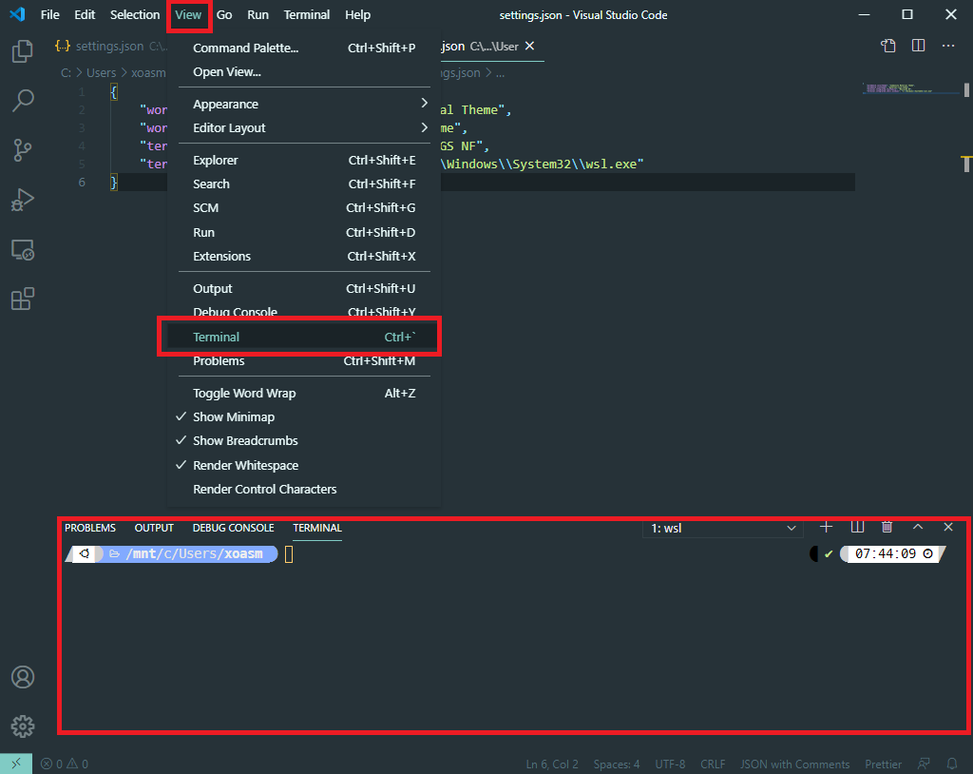Open the Run menu in menu bar
Screen dimensions: 973x774
pyautogui.click(x=258, y=14)
